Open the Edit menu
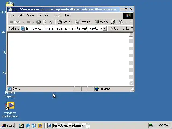The width and height of the screenshot is (172, 129). click(21, 15)
